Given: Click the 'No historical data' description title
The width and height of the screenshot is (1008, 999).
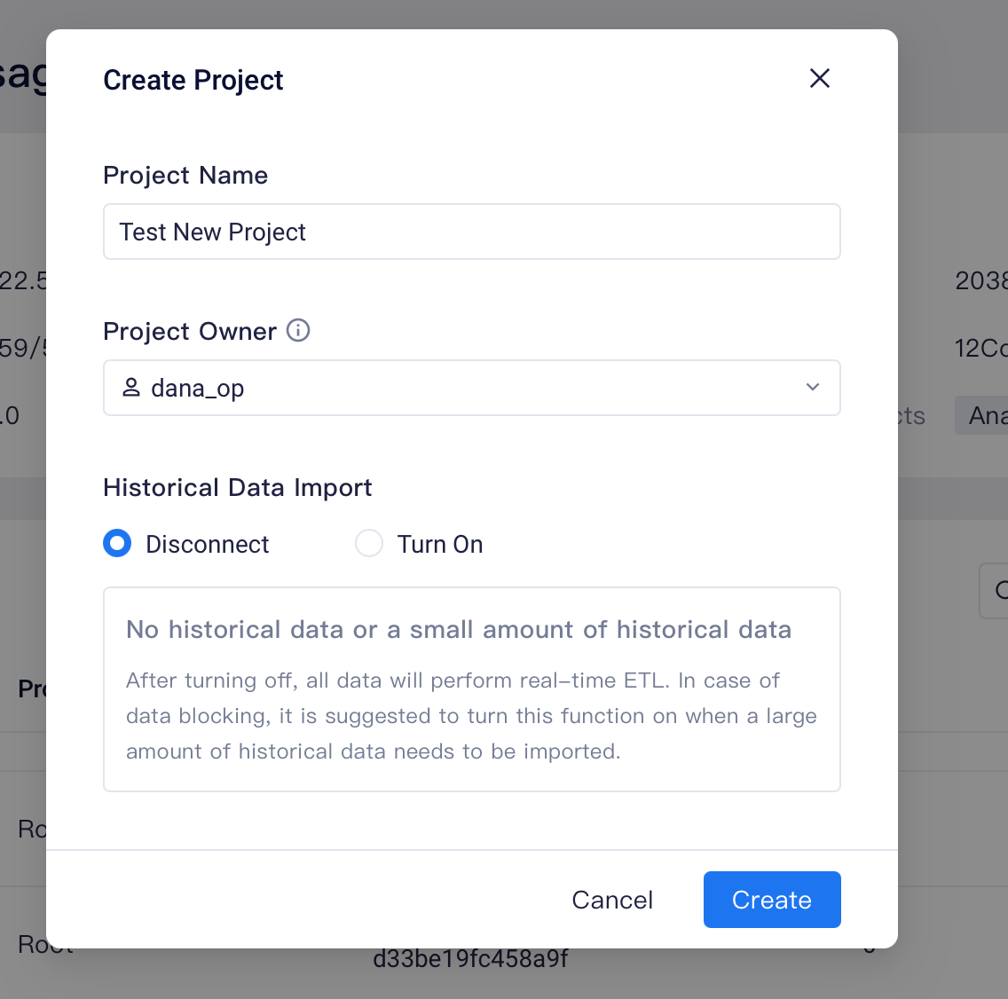Looking at the screenshot, I should pos(459,629).
